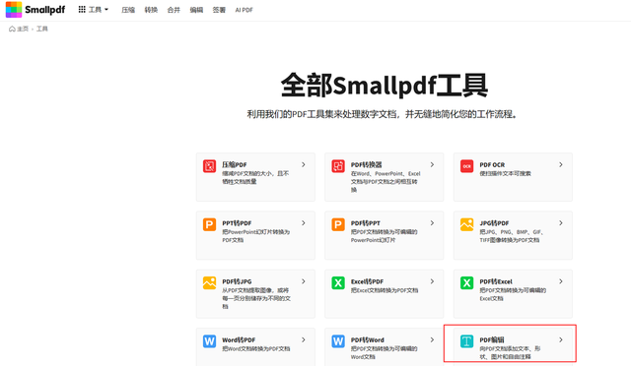
Task: Open the 合并 menu item
Action: 174,10
